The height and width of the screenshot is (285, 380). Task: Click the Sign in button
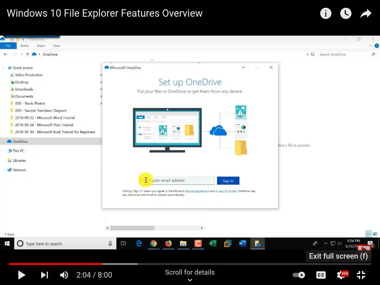point(228,181)
